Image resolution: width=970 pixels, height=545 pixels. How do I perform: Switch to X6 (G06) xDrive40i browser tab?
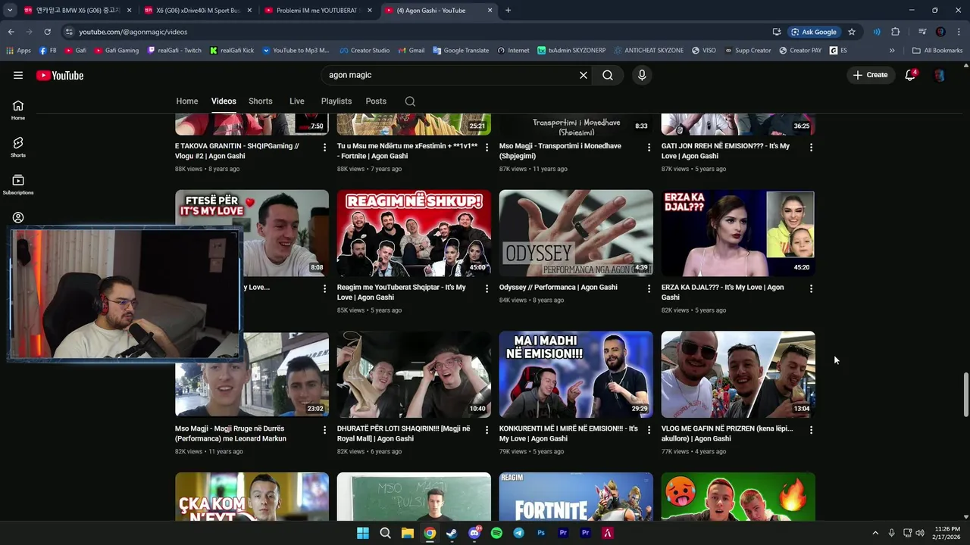[x=199, y=11]
